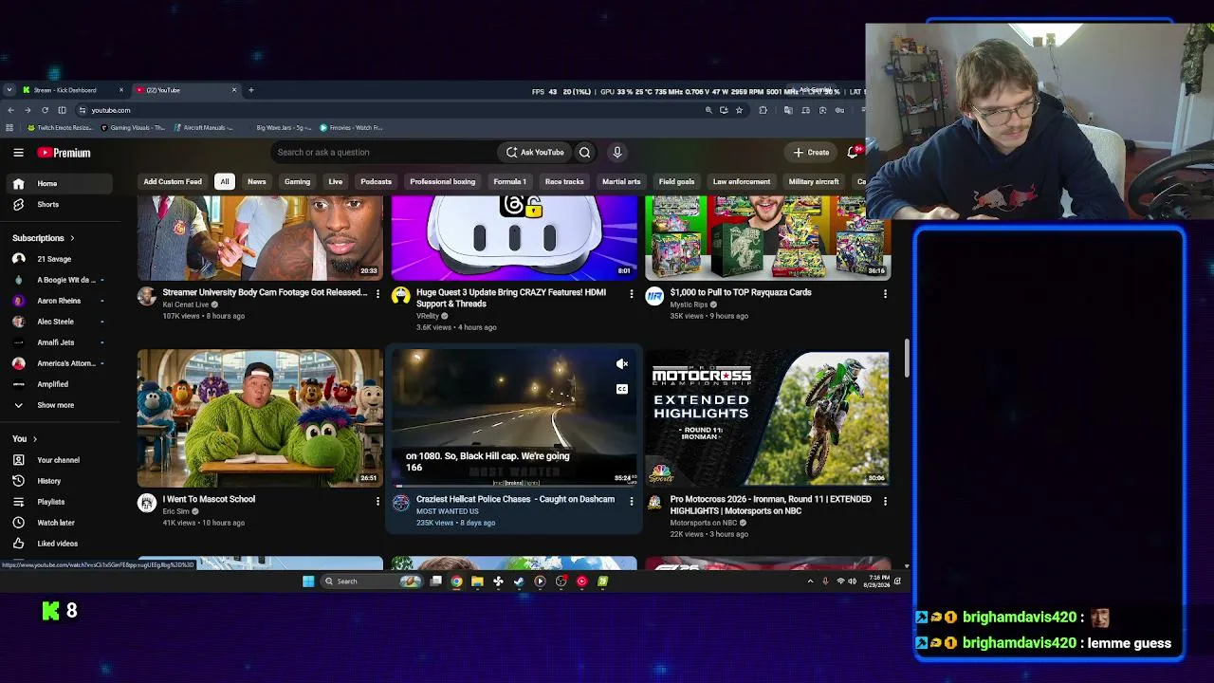Expand the Subscriptions section chevron
This screenshot has width=1214, height=683.
click(72, 238)
